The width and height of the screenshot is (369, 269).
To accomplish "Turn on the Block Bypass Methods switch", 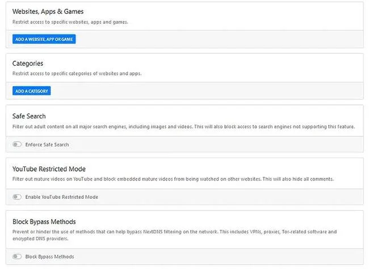I will [x=17, y=257].
